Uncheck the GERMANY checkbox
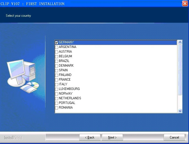 (x=56, y=43)
